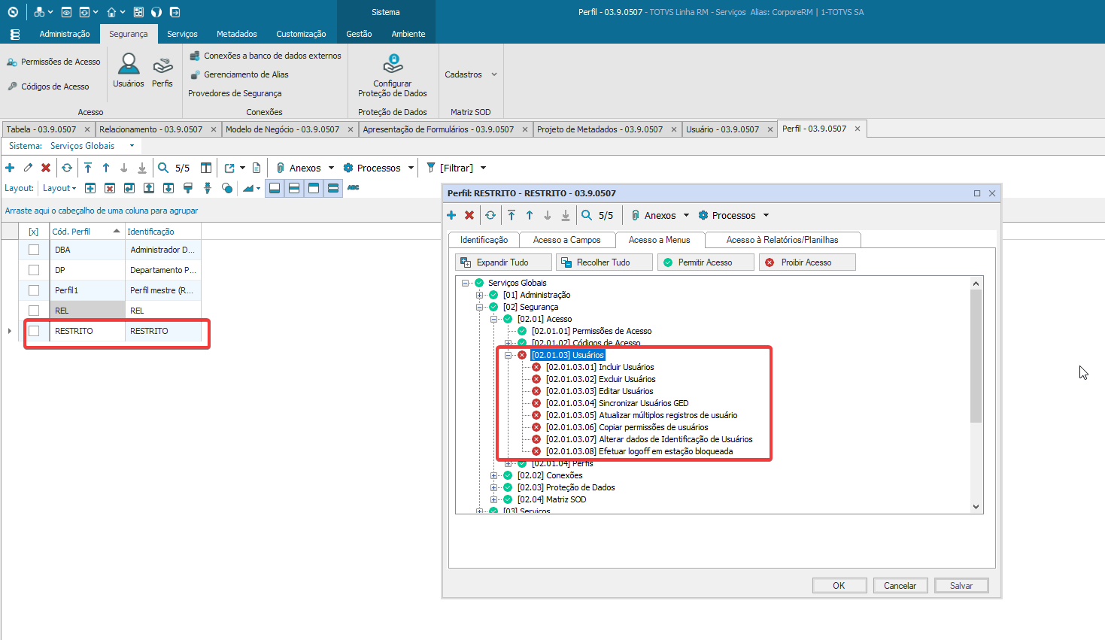The width and height of the screenshot is (1105, 640).
Task: Click the main window add record plus icon
Action: pos(10,168)
